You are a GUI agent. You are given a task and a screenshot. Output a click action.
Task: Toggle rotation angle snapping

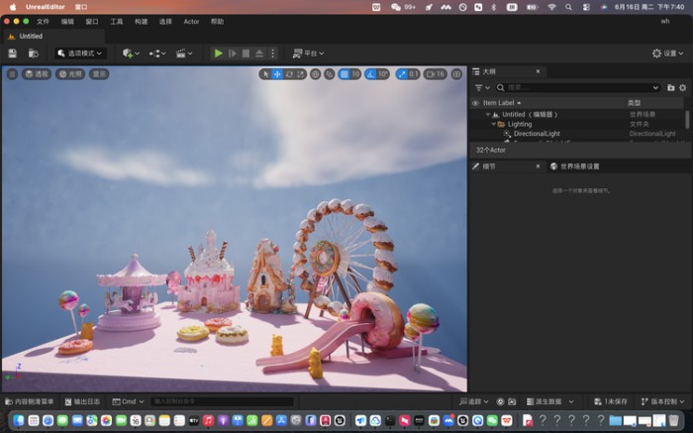(x=371, y=74)
